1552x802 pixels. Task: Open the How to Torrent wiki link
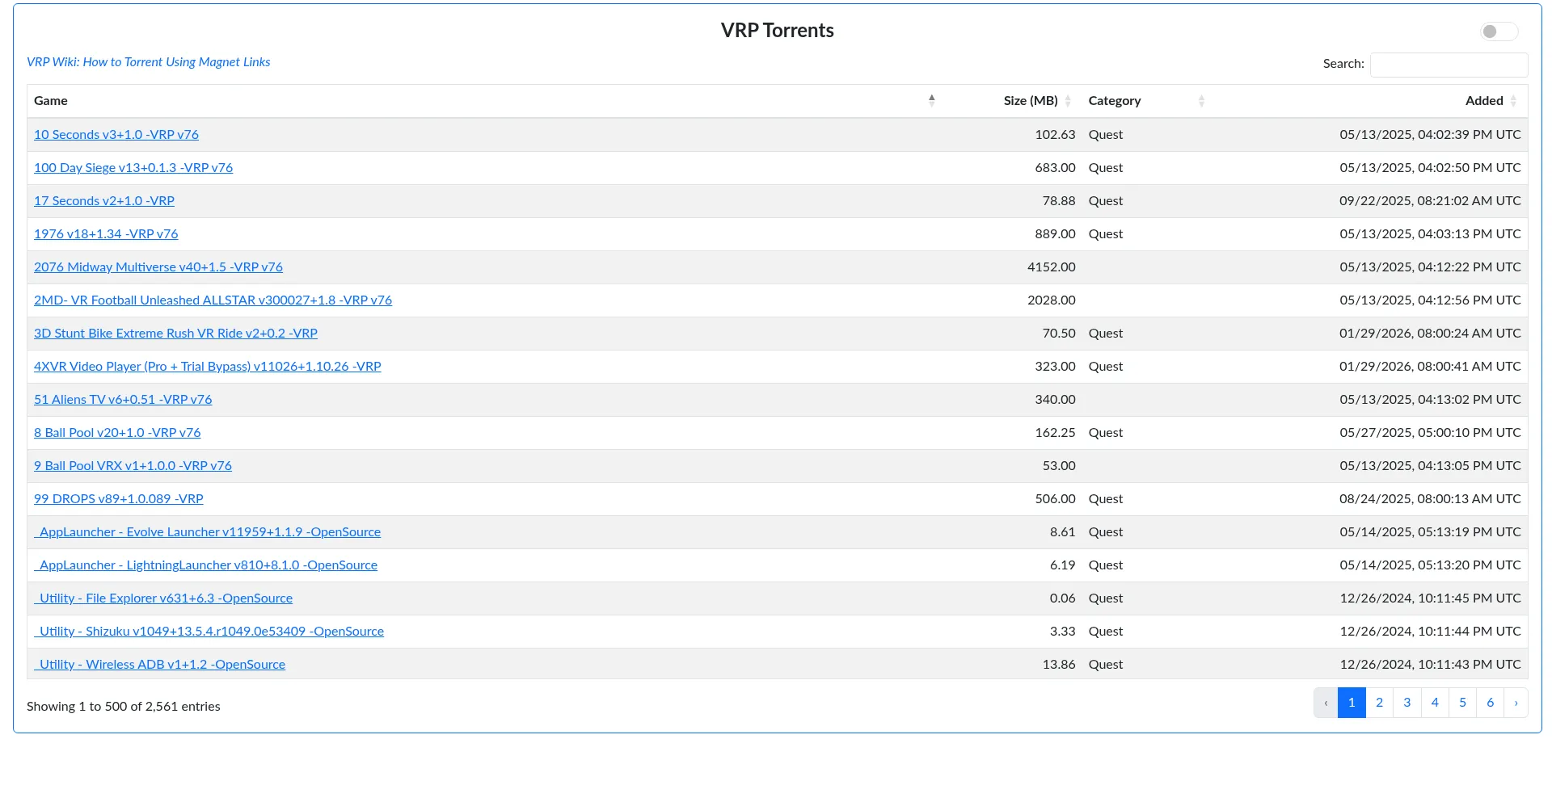(148, 62)
